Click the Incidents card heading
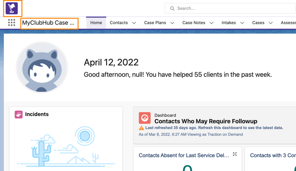The height and width of the screenshot is (171, 296). (x=37, y=114)
